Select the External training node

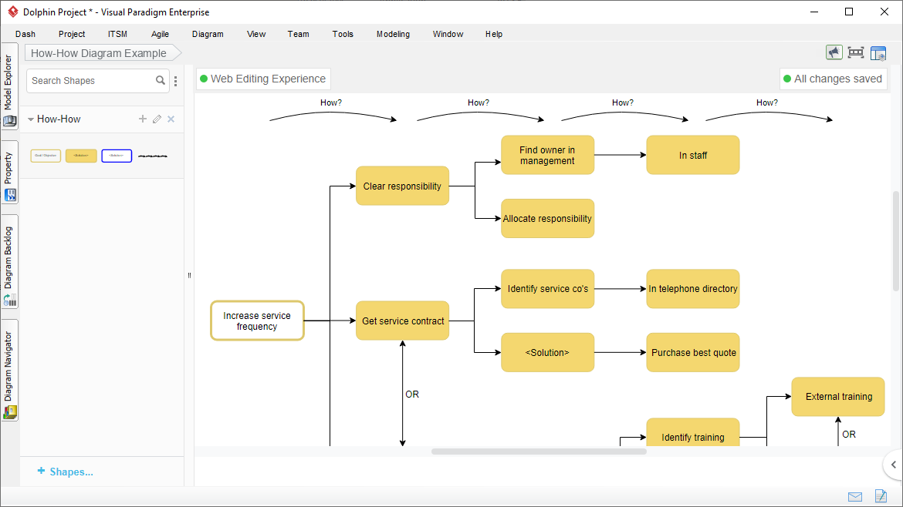(x=838, y=397)
